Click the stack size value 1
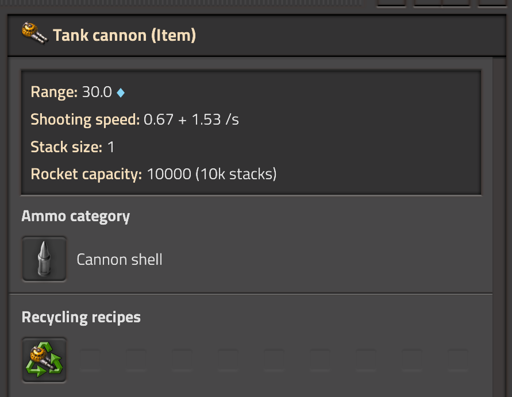Viewport: 512px width, 397px height. pos(111,147)
